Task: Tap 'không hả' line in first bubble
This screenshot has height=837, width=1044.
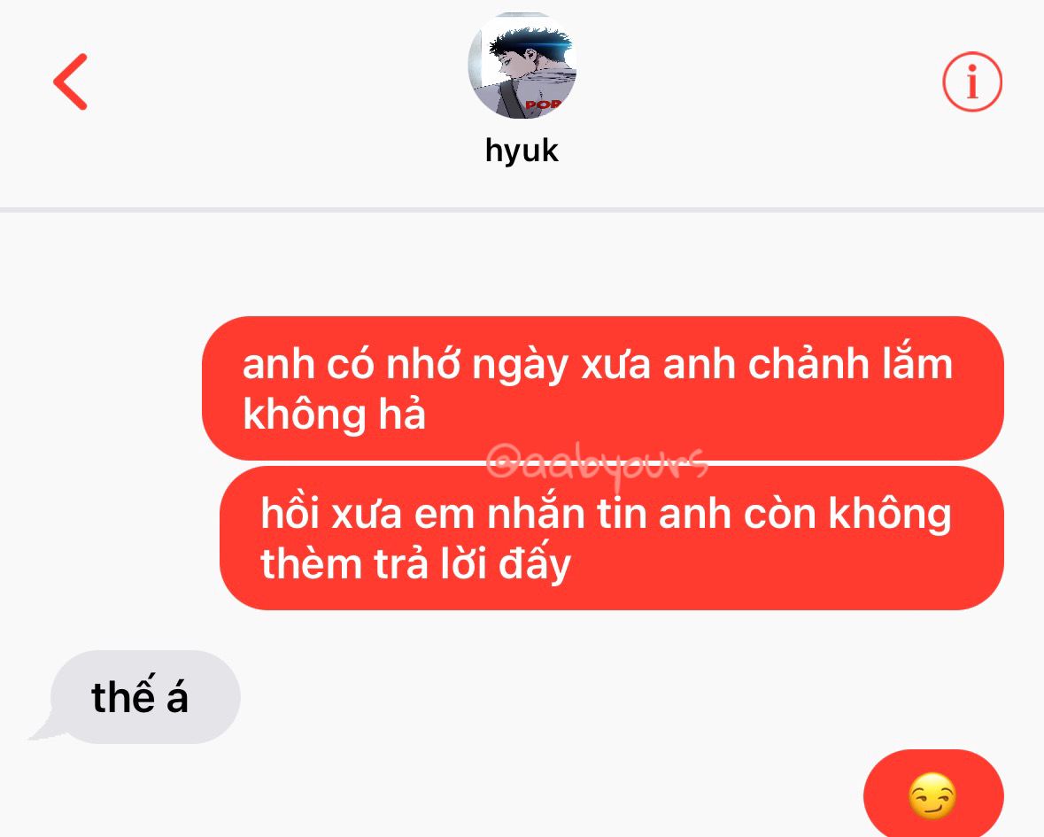Action: (x=334, y=415)
